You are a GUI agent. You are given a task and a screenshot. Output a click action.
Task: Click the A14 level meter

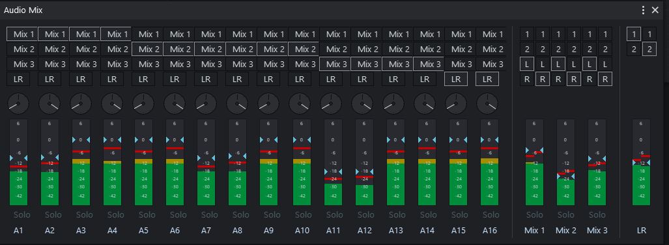[x=427, y=163]
